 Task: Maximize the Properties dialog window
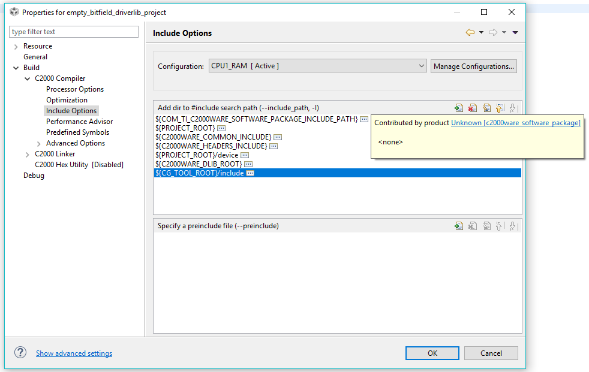click(484, 12)
